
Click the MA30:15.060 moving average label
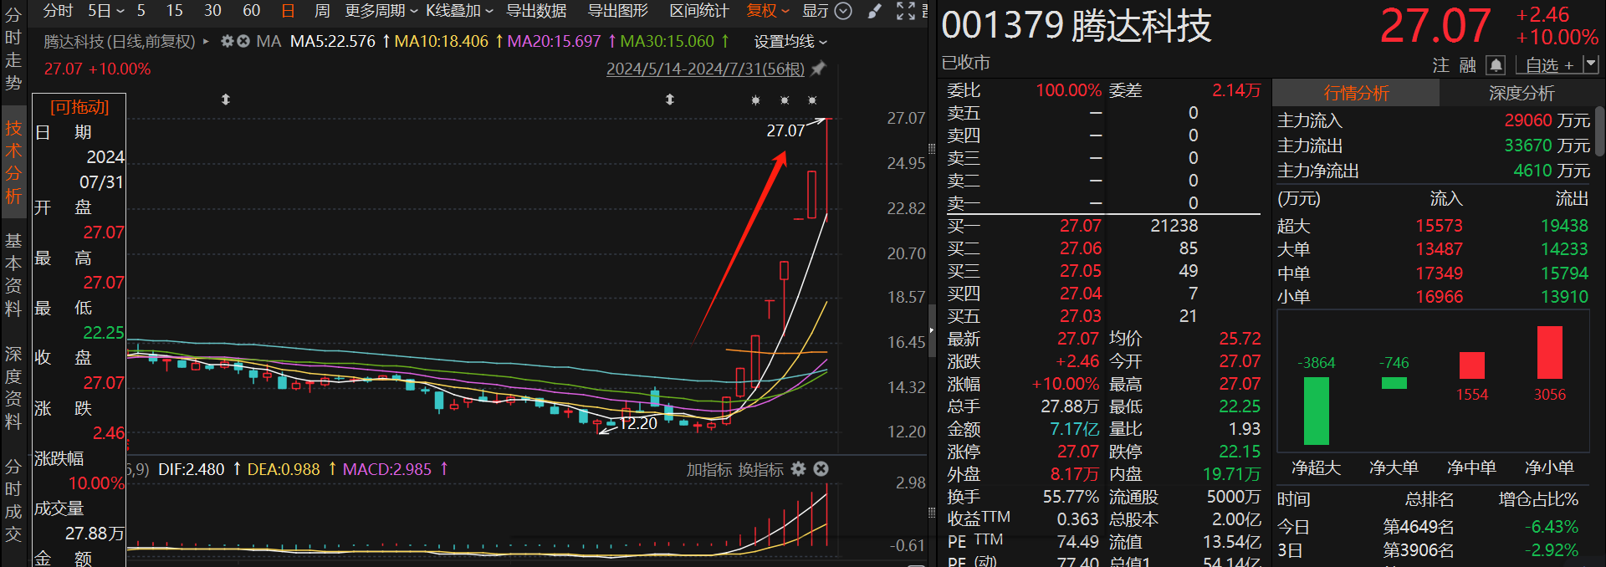point(667,41)
